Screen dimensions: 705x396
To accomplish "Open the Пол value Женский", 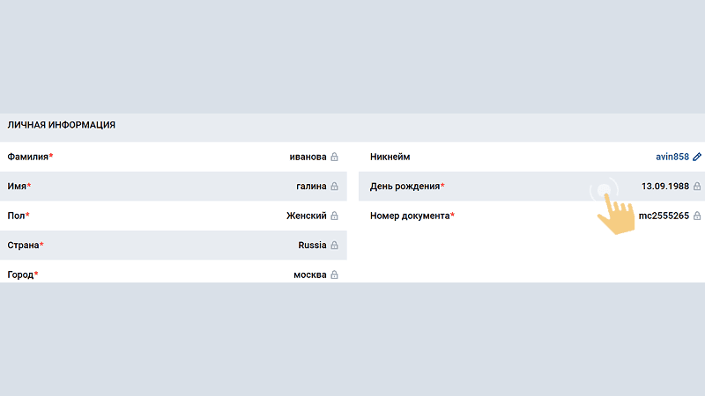I will [306, 216].
